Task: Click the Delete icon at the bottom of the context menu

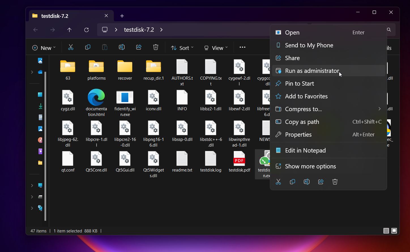Action: click(335, 182)
